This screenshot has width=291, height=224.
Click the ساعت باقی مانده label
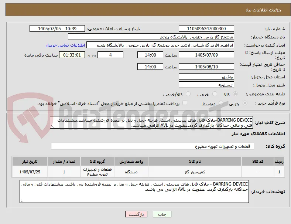point(41,55)
